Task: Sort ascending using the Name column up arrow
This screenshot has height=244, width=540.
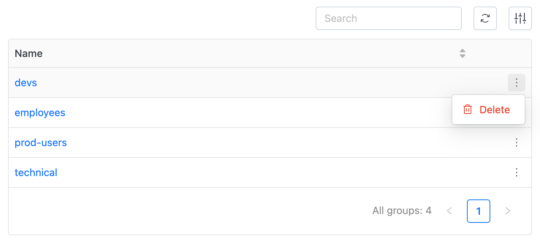Action: (x=463, y=51)
